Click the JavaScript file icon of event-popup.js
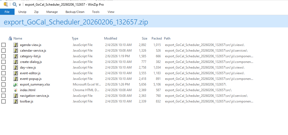Image resolution: width=288 pixels, height=135 pixels. tap(16, 79)
